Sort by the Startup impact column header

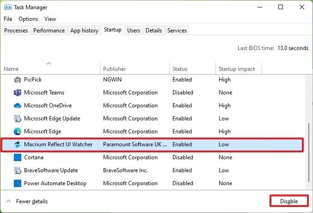pyautogui.click(x=239, y=69)
